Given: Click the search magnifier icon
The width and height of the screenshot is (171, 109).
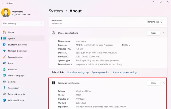Looking at the screenshot, I should 41,24.
